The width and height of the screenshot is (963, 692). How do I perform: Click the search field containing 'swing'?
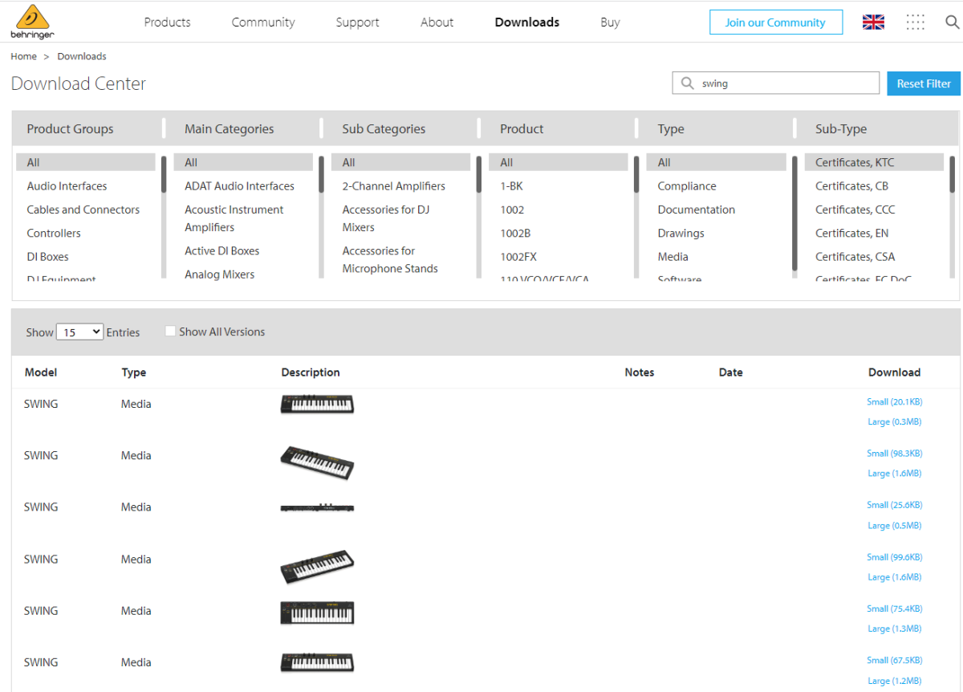[775, 83]
